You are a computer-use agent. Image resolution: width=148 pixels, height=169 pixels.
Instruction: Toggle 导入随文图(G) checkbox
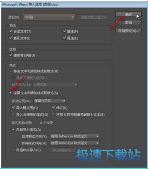pyautogui.click(x=13, y=108)
